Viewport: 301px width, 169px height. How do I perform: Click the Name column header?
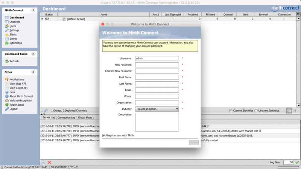click(104, 14)
